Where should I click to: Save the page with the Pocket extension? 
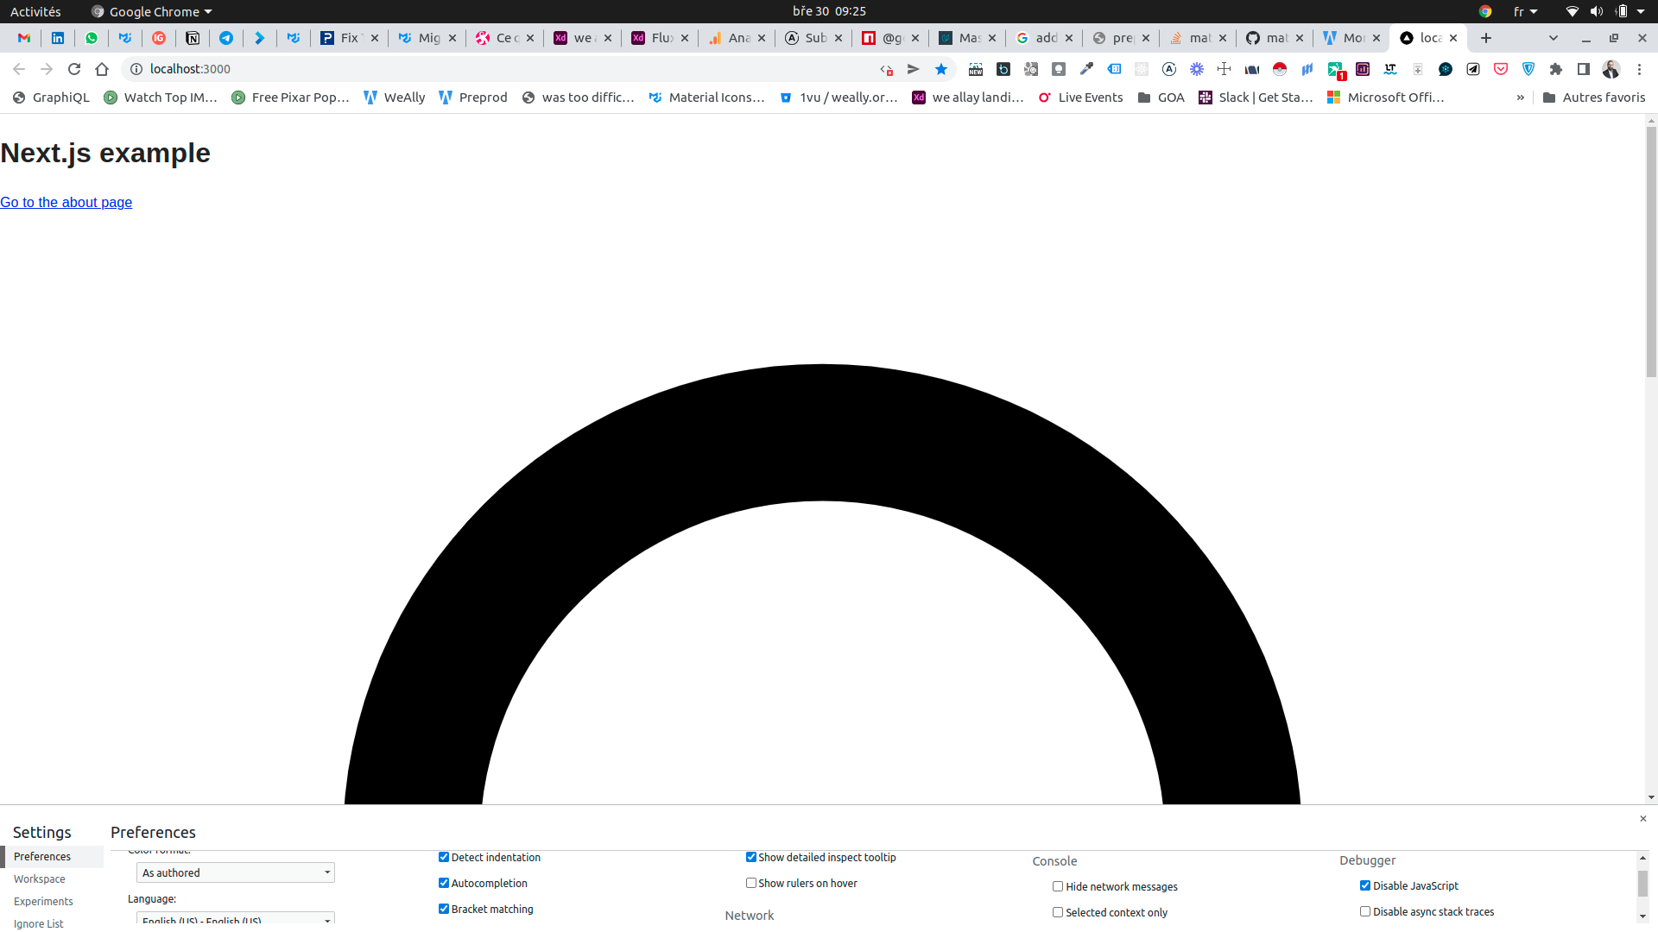pos(1500,69)
